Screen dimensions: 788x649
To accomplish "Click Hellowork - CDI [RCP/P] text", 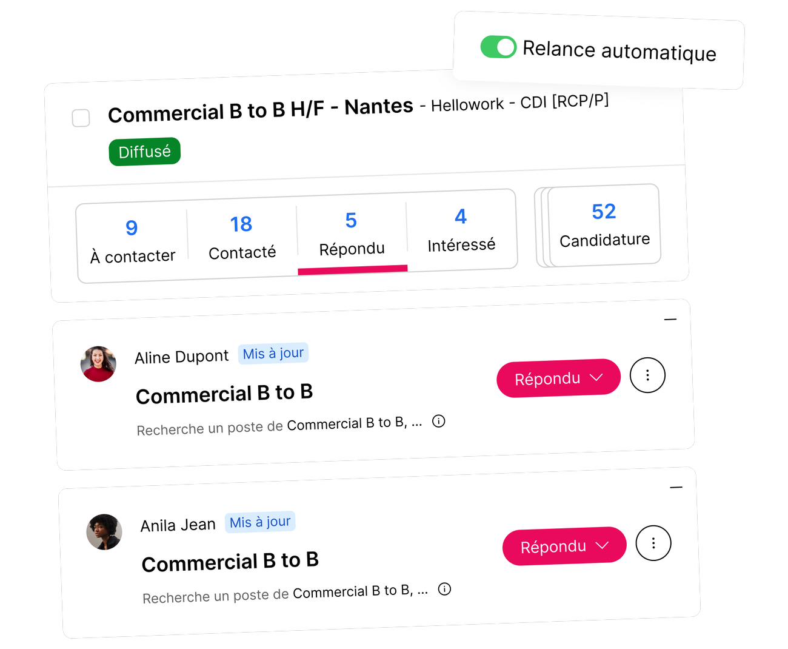I will [x=520, y=103].
